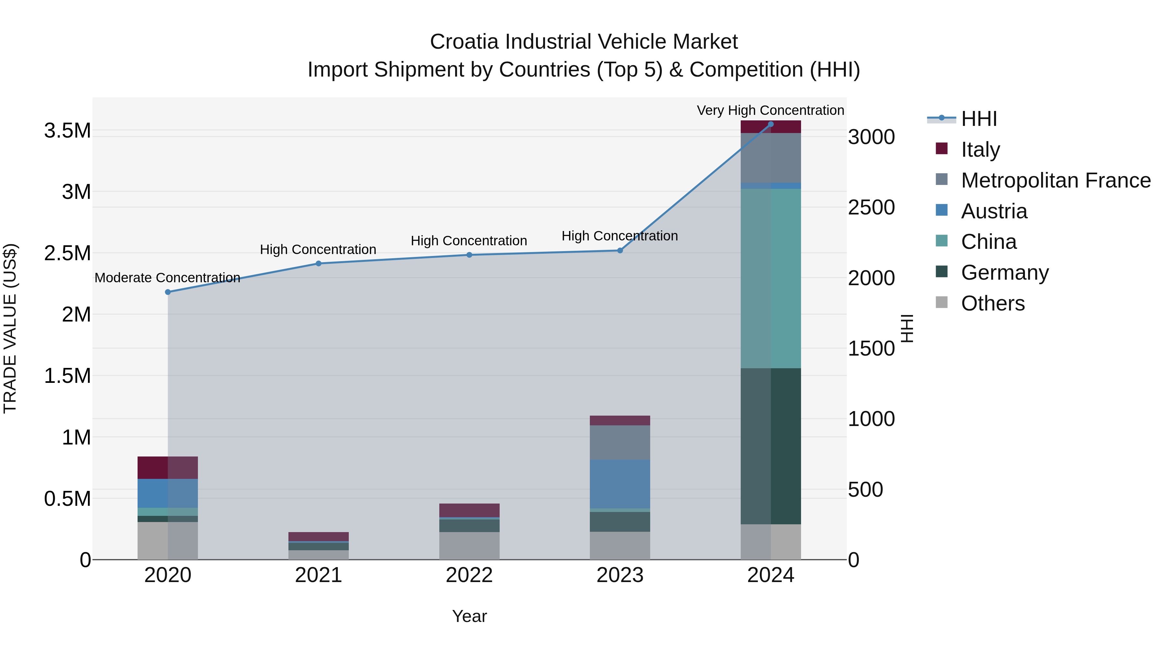Screen dimensions: 1168x657
Task: Click the 2023 Italy bar segment
Action: click(620, 420)
